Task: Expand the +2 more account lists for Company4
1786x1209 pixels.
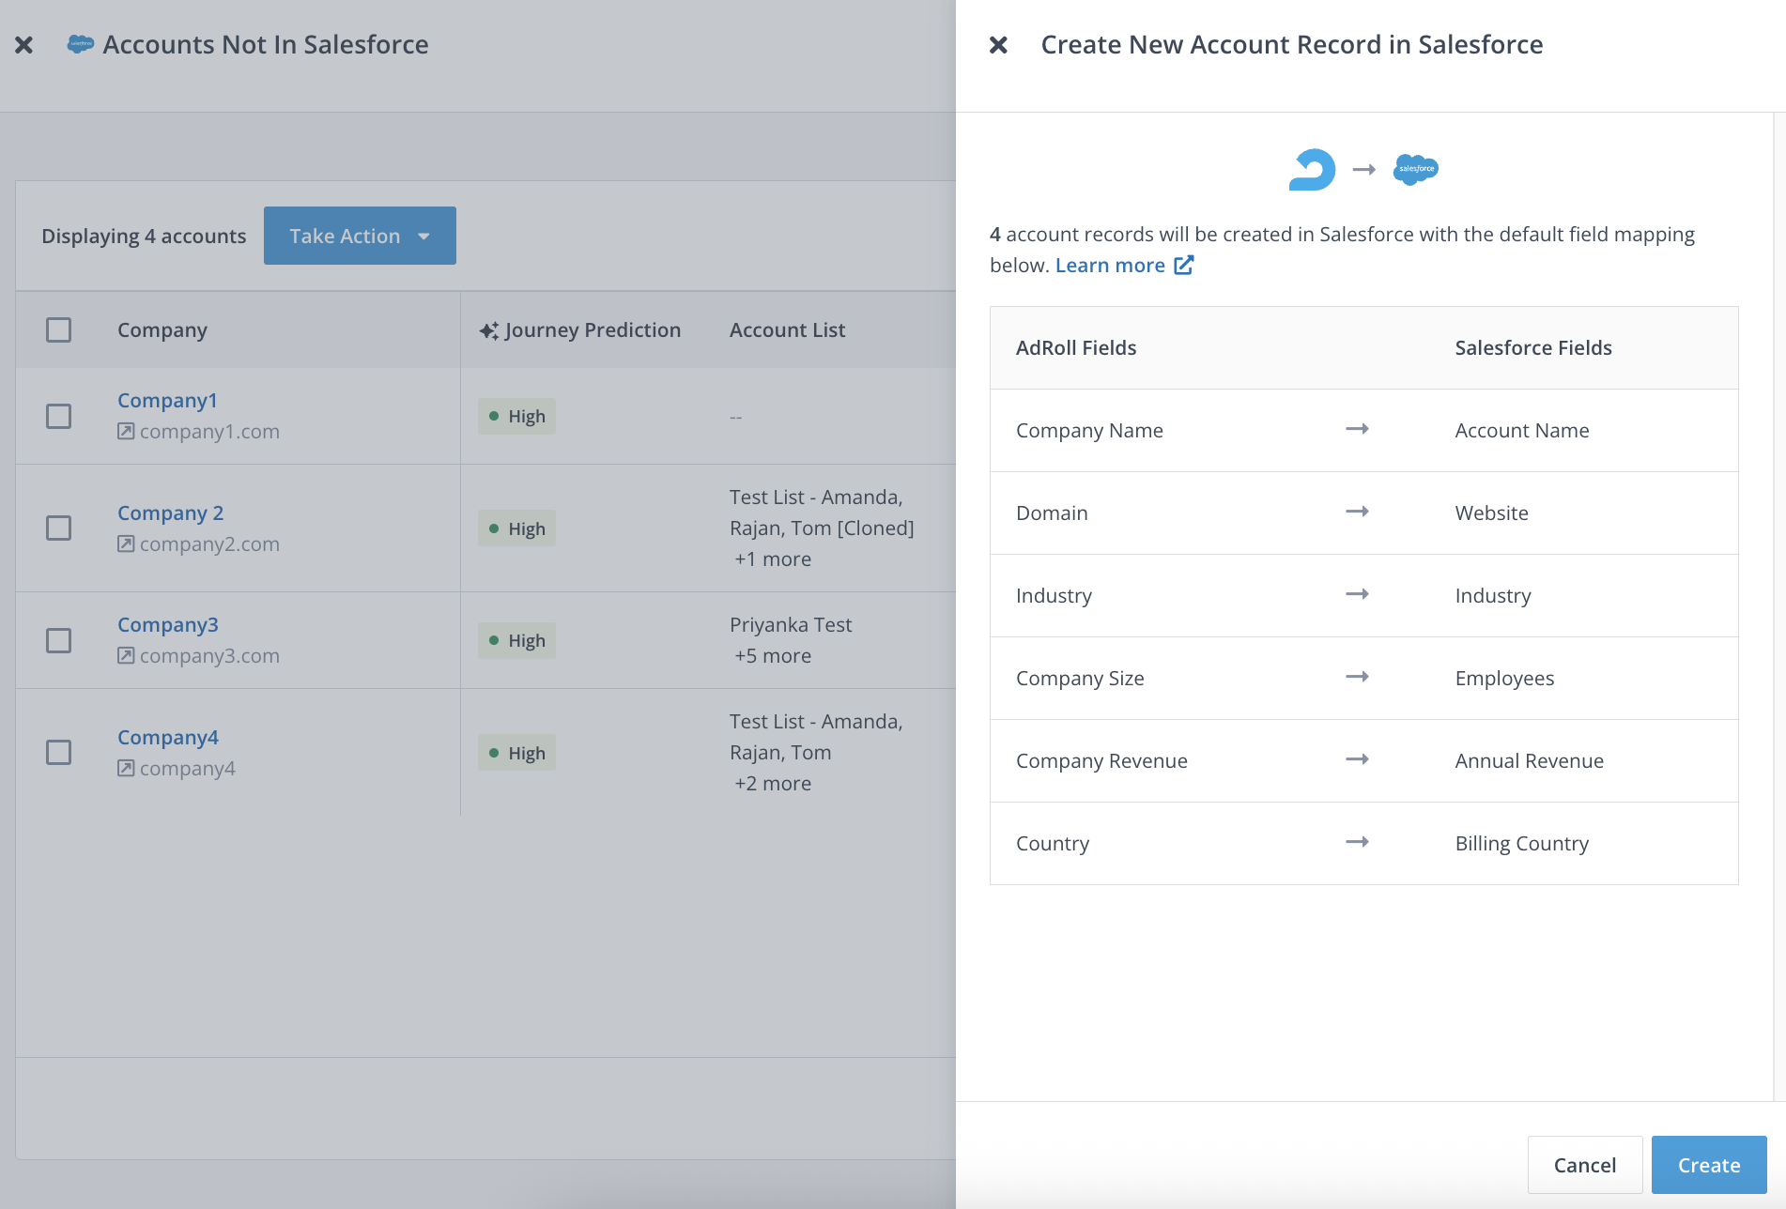Action: [773, 784]
